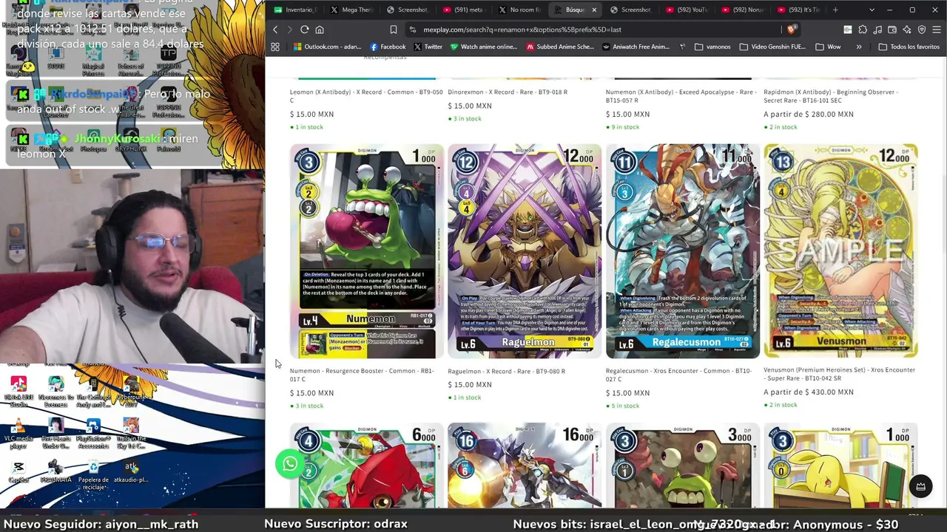Open Dinorexmon X Record Rare product link

(508, 92)
